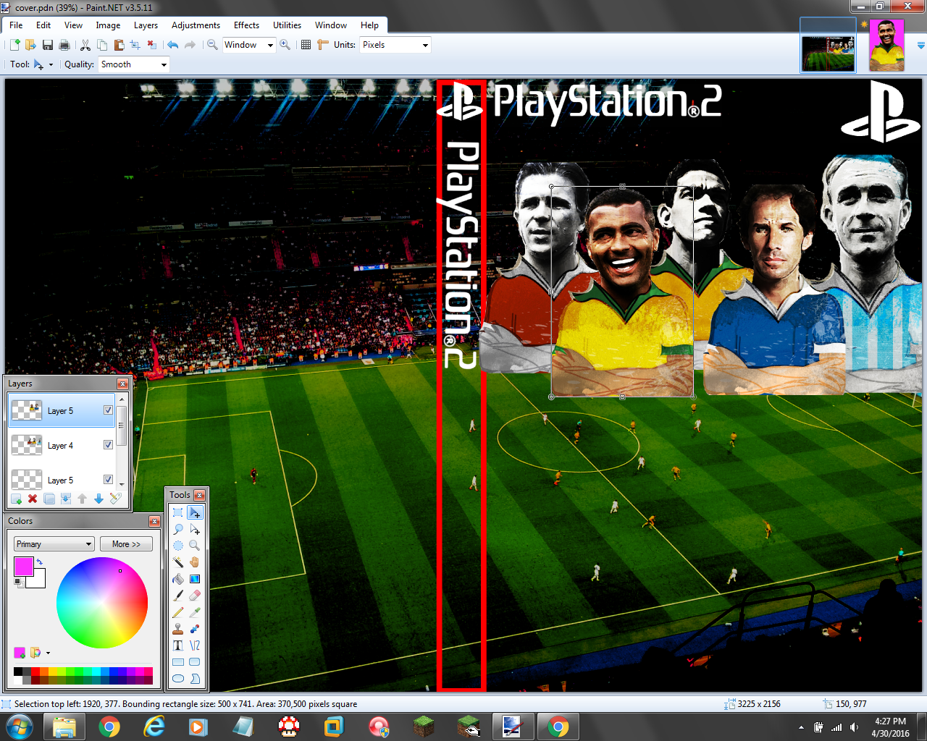Open the Effects menu
Screen dimensions: 927x741
[246, 25]
